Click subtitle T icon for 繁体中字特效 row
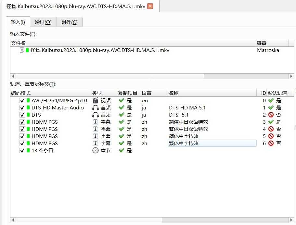The height and width of the screenshot is (225, 296). [x=96, y=143]
